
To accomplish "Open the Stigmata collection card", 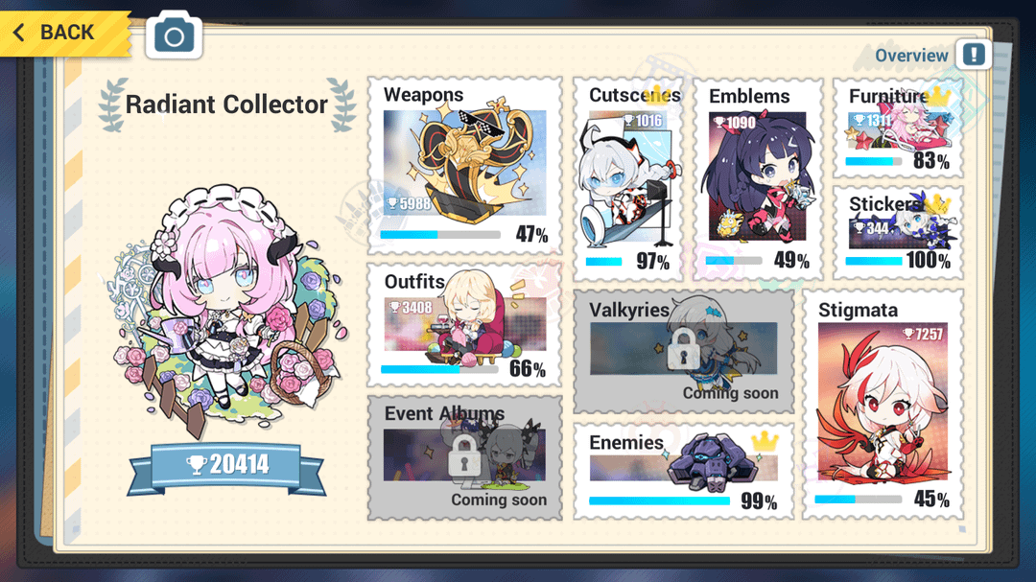I will (x=883, y=405).
